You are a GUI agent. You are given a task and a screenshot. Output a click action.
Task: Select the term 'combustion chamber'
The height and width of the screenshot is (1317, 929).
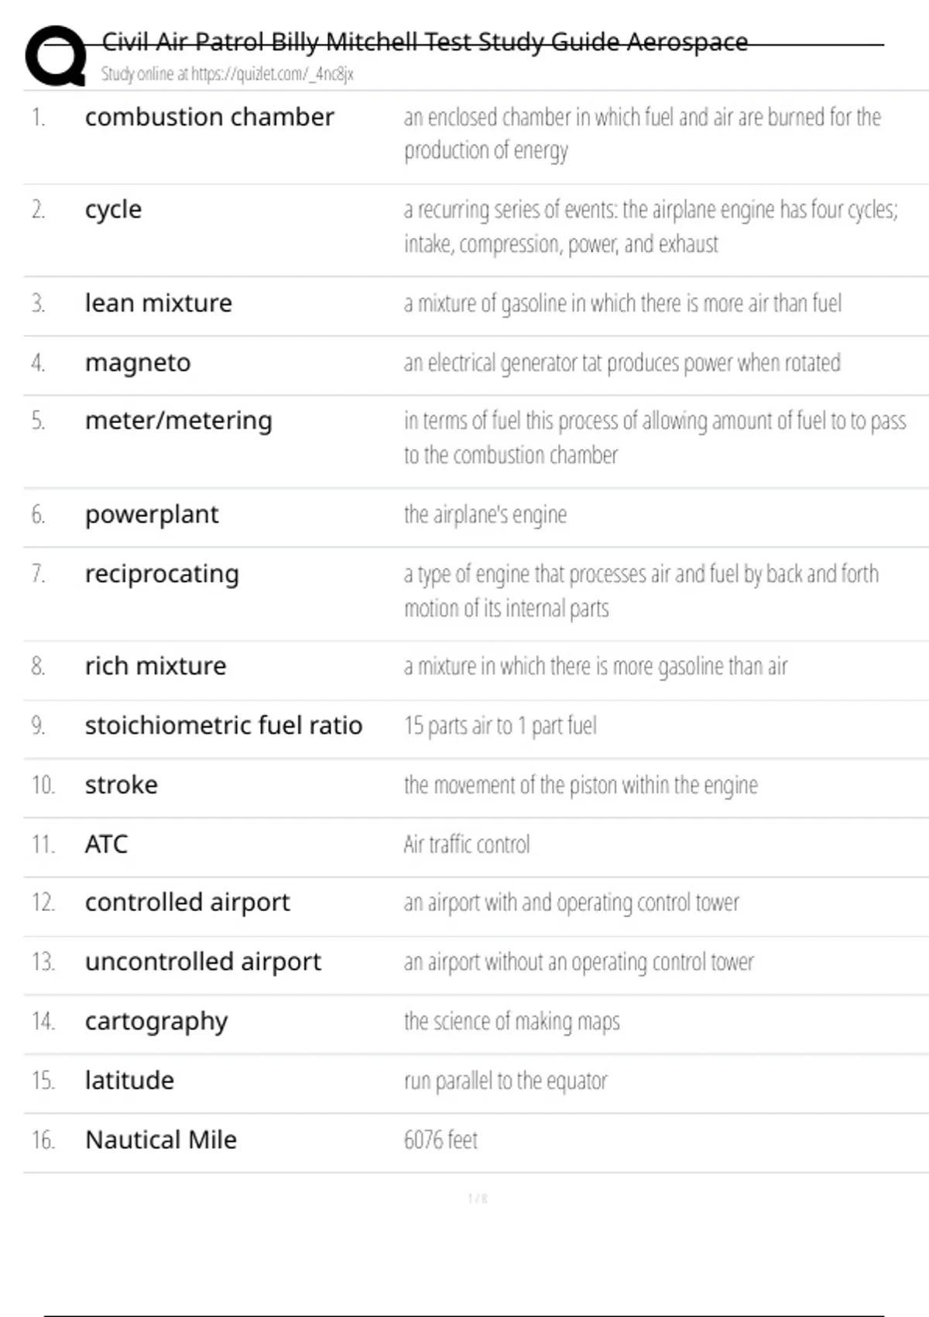tap(209, 117)
